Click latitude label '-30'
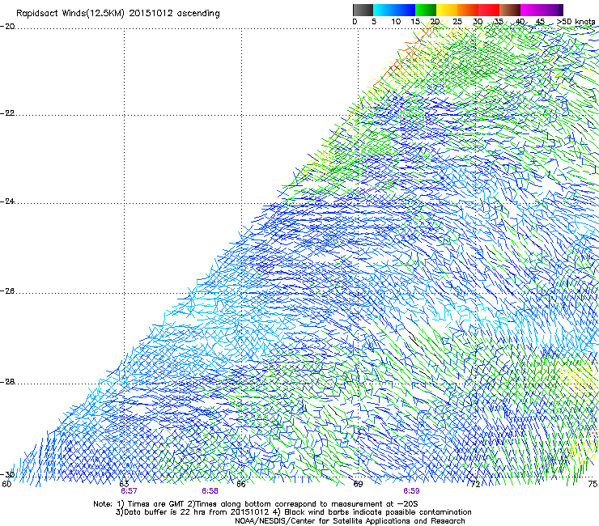Image resolution: width=599 pixels, height=526 pixels. 7,475
